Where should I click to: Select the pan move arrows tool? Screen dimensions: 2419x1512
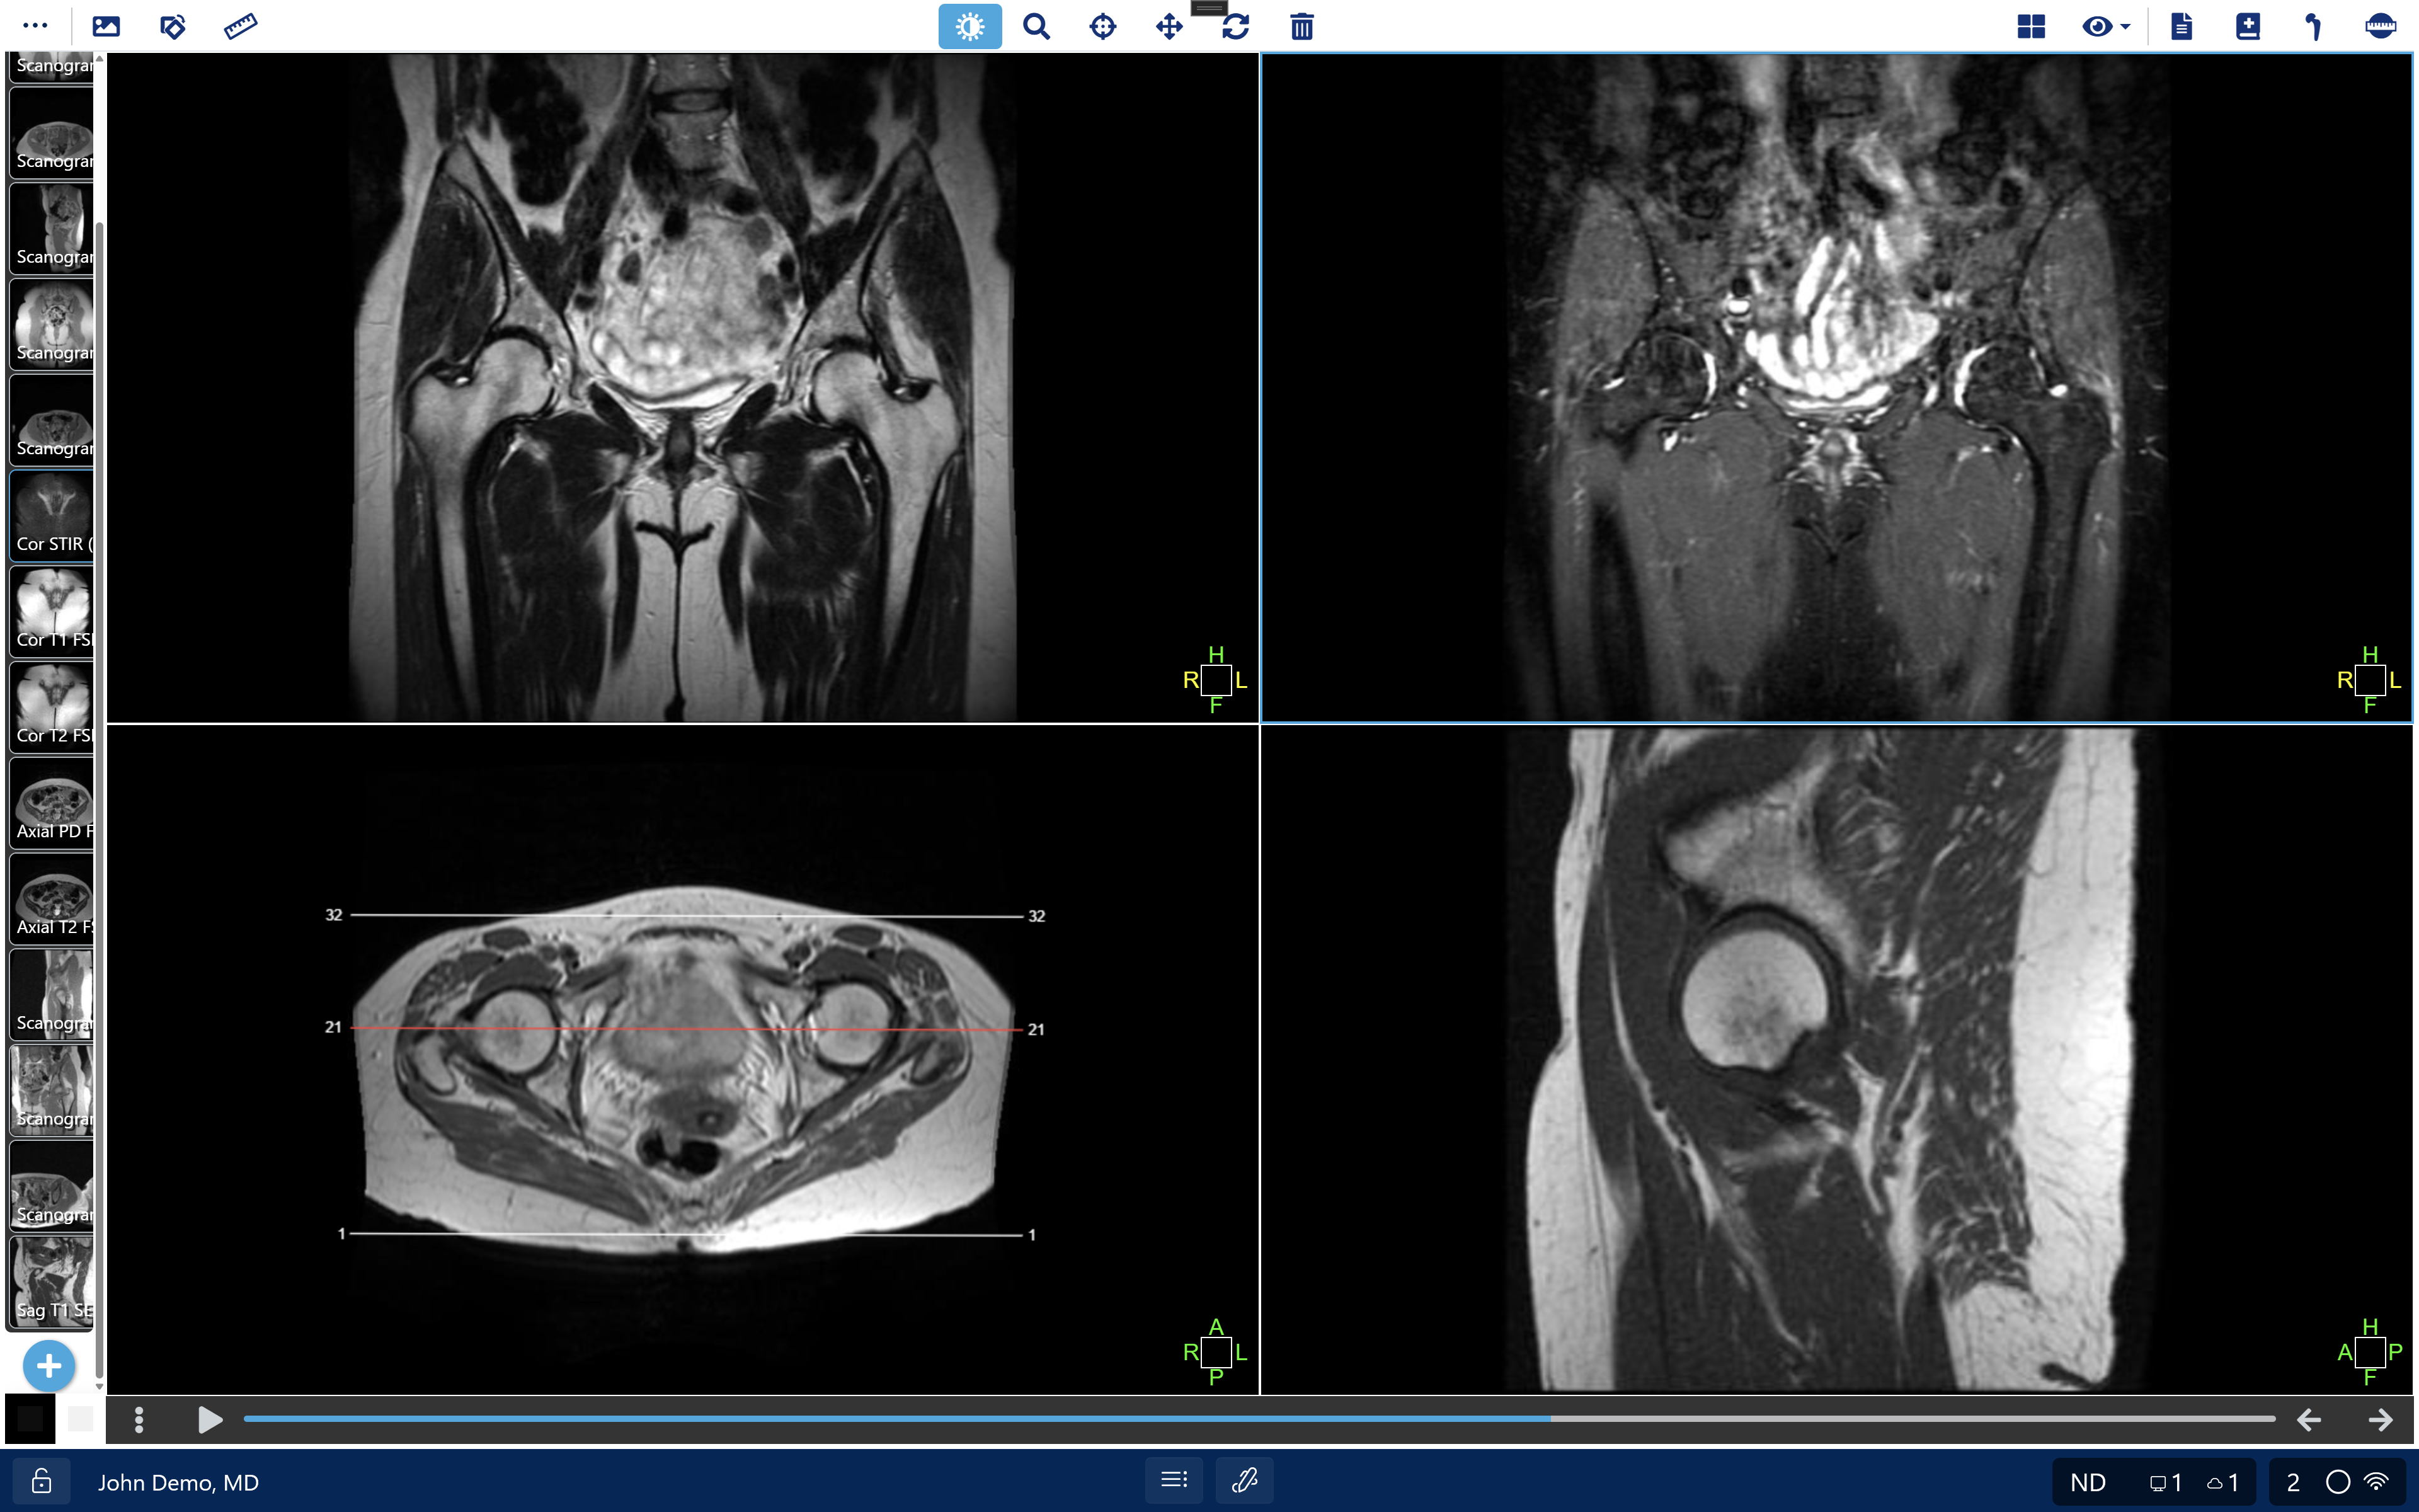(1169, 27)
